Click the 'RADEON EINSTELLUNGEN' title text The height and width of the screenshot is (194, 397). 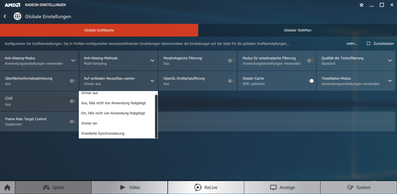coord(45,5)
